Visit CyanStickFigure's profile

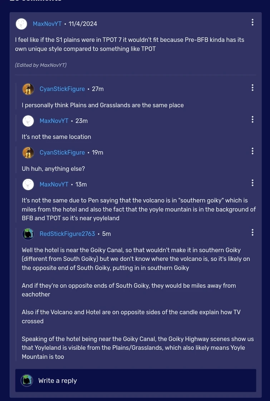tap(62, 89)
